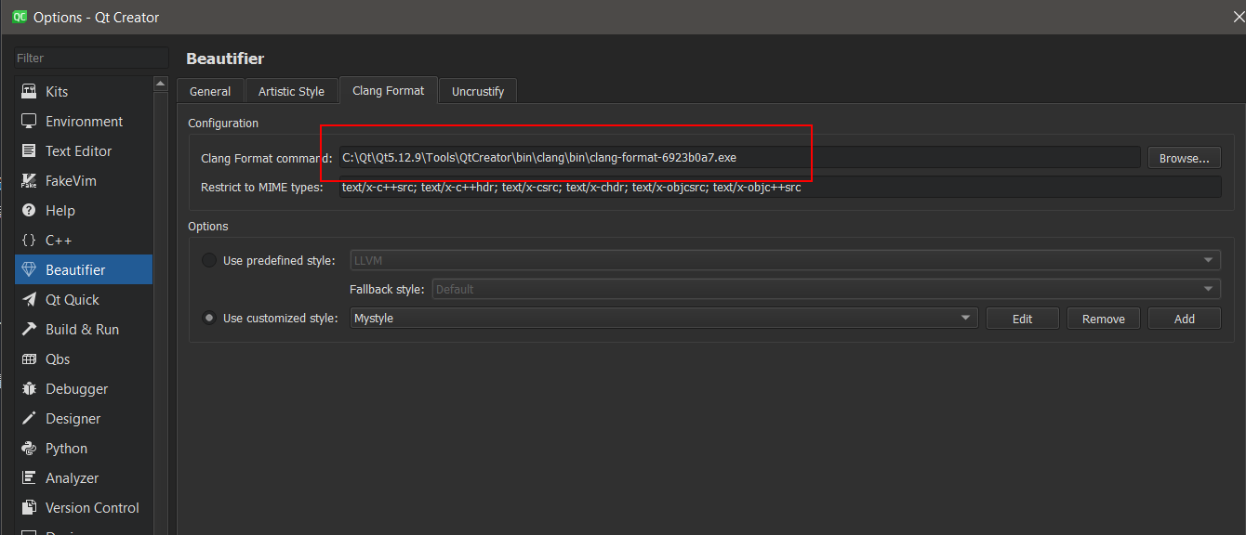
Task: Open the Kits settings page
Action: point(84,92)
